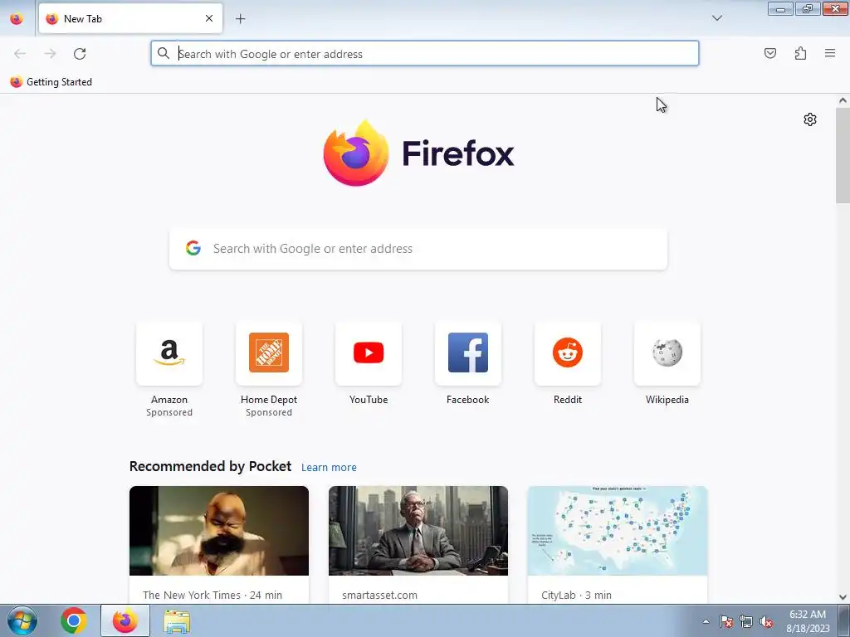
Task: Click the 'Recommended by Pocket' heading
Action: click(210, 466)
